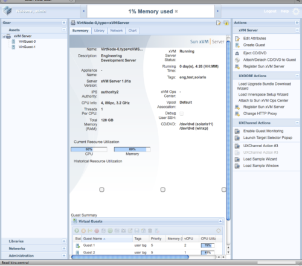Click Guest 1 CPU utilization bar 79%
The image size is (302, 266).
(x=208, y=245)
